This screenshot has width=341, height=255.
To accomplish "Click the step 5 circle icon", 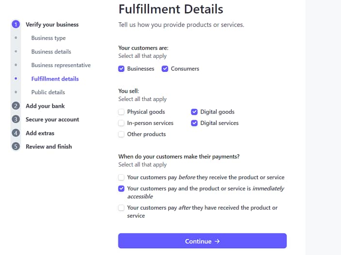I will coord(16,146).
